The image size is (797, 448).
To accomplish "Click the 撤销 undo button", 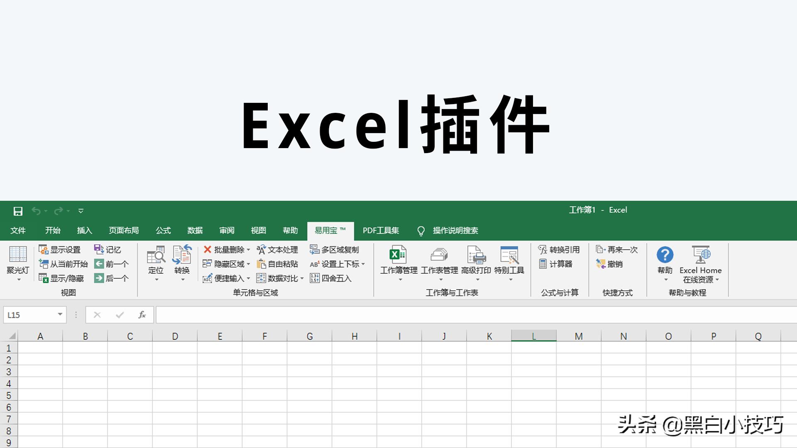I will [x=610, y=264].
